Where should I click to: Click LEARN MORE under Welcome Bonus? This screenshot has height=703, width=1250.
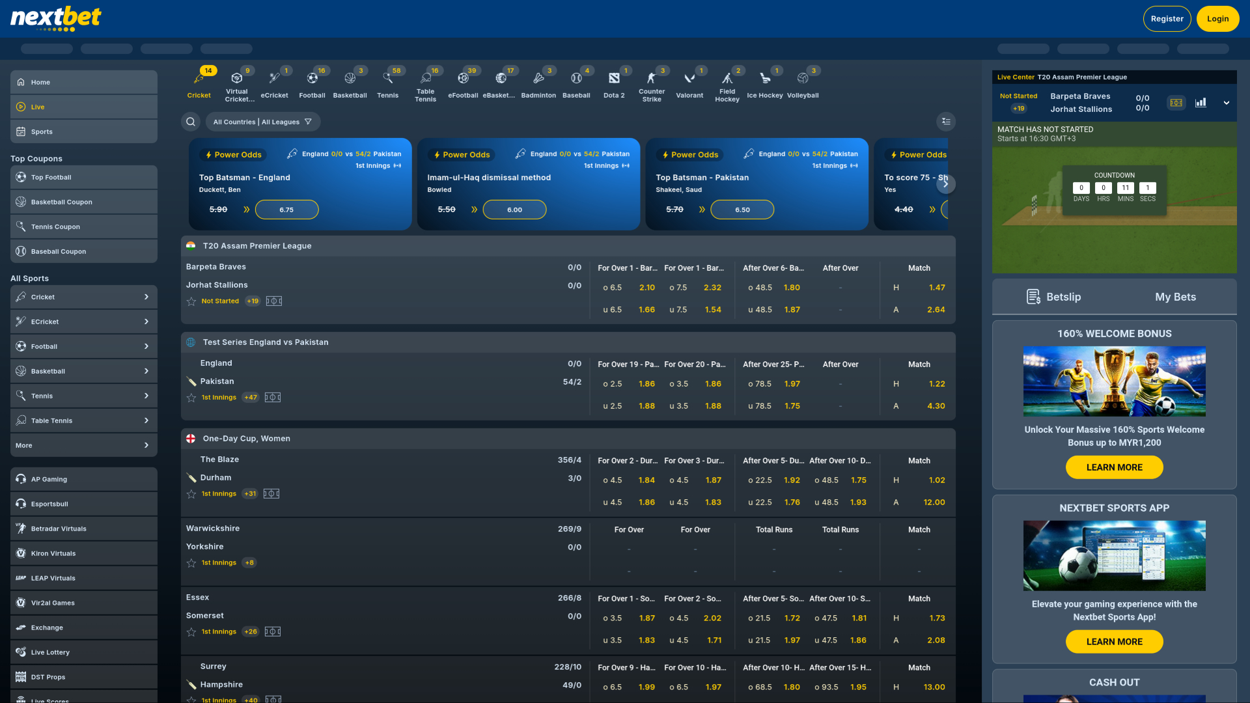(x=1114, y=467)
